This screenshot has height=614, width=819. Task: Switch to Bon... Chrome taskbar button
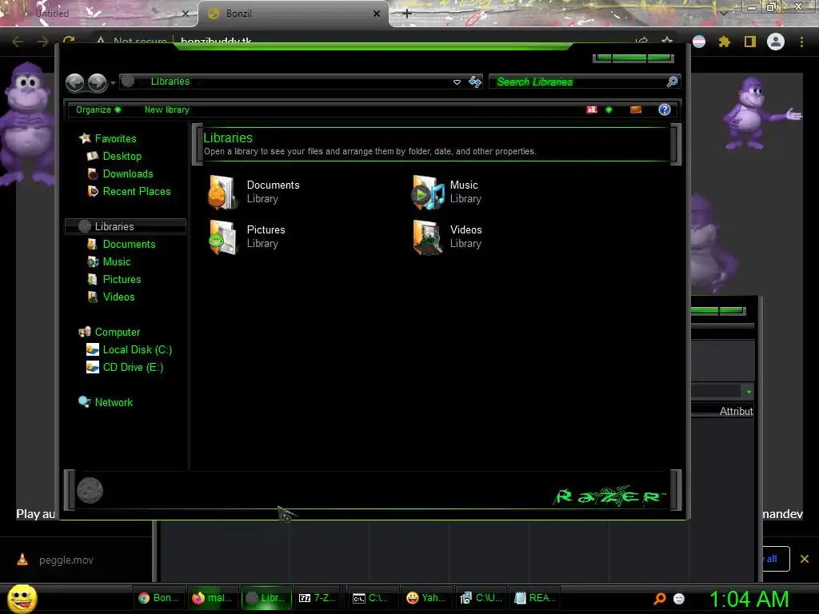click(x=158, y=598)
